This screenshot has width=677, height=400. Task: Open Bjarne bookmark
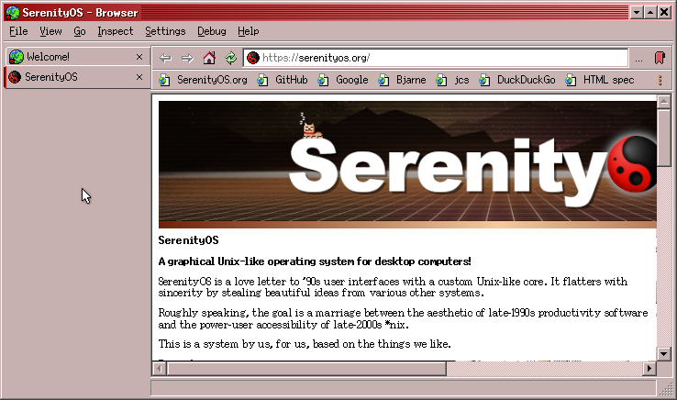click(x=403, y=80)
